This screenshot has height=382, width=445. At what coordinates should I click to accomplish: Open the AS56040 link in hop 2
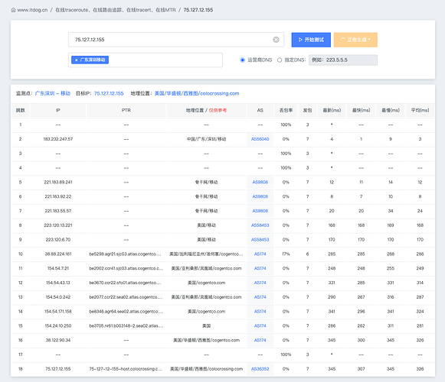pyautogui.click(x=260, y=139)
